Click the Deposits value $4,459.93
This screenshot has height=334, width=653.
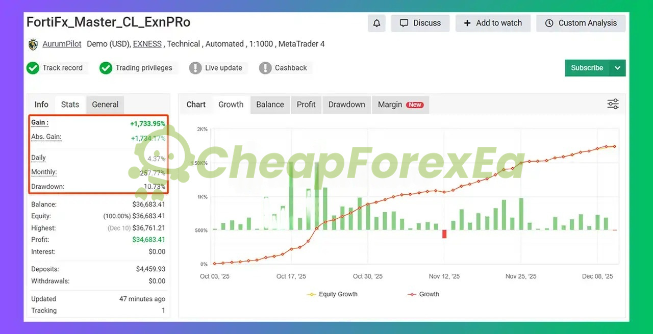click(150, 269)
